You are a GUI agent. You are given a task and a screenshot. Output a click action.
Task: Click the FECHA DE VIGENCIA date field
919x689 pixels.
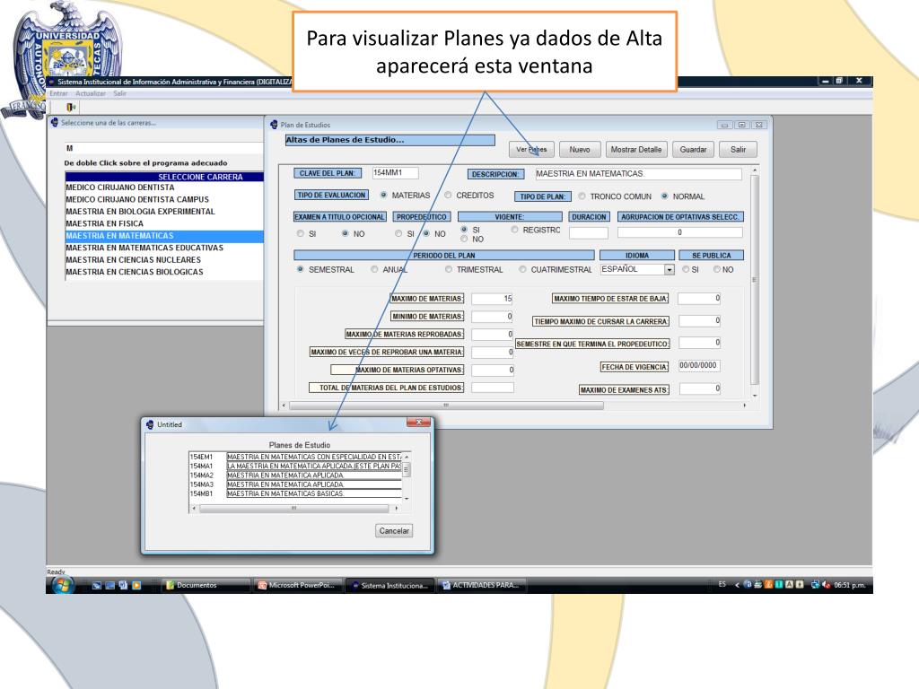tap(698, 366)
